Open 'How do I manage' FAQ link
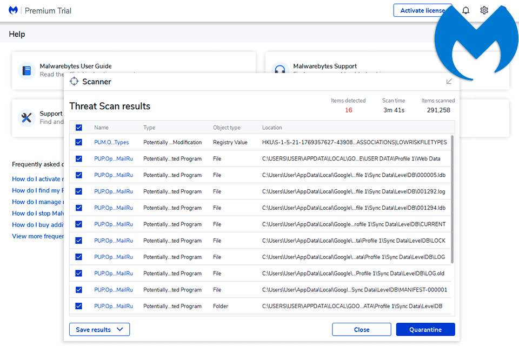This screenshot has height=346, width=519. pyautogui.click(x=38, y=202)
